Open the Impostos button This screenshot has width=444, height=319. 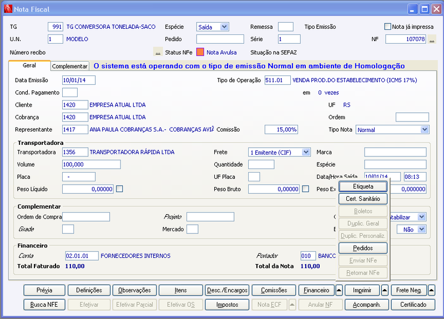click(227, 305)
